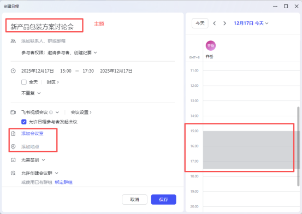Click the add participants person icon

tap(13, 41)
